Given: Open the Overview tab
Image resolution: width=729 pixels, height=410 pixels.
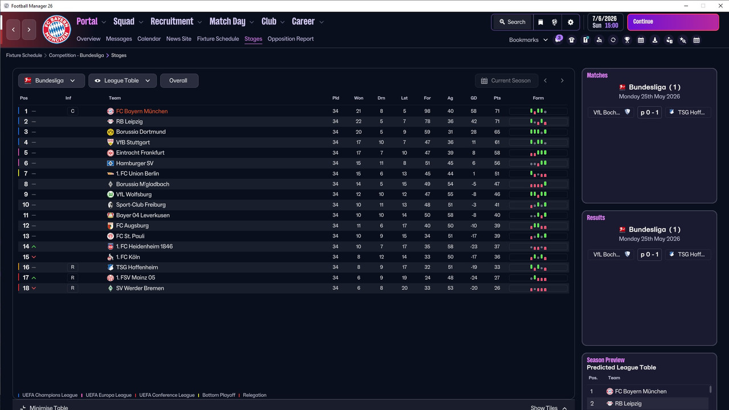Looking at the screenshot, I should point(88,39).
